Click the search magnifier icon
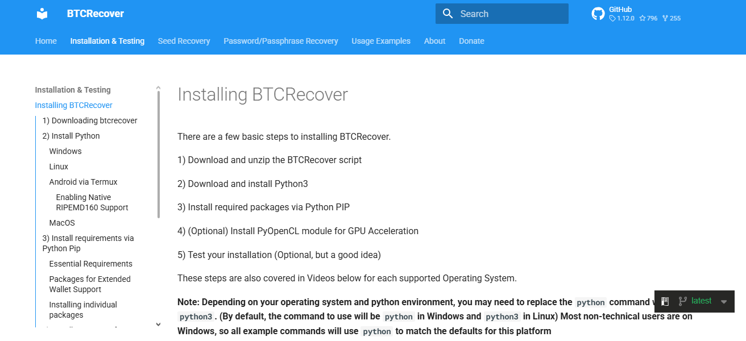This screenshot has height=341, width=746. point(447,13)
